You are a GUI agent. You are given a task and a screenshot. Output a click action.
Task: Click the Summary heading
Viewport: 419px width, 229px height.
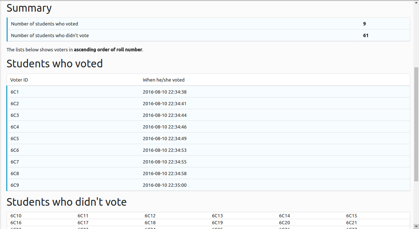coord(29,8)
